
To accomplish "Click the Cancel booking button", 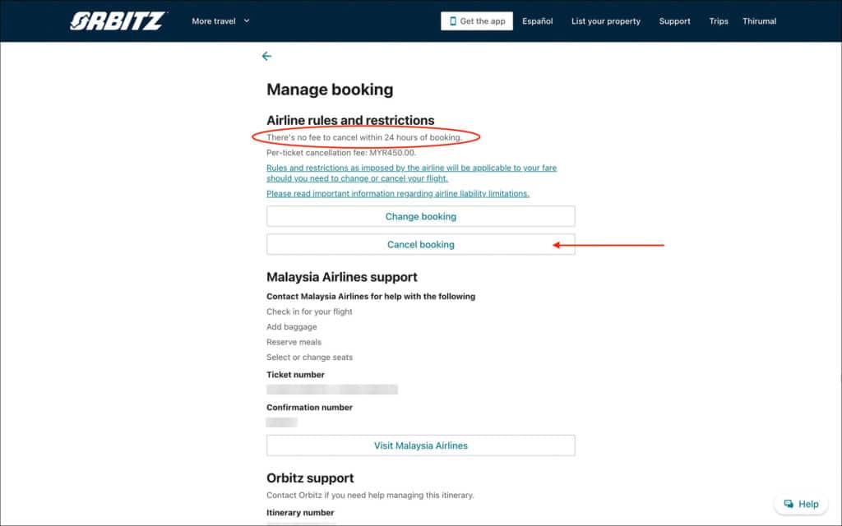I will [x=420, y=244].
